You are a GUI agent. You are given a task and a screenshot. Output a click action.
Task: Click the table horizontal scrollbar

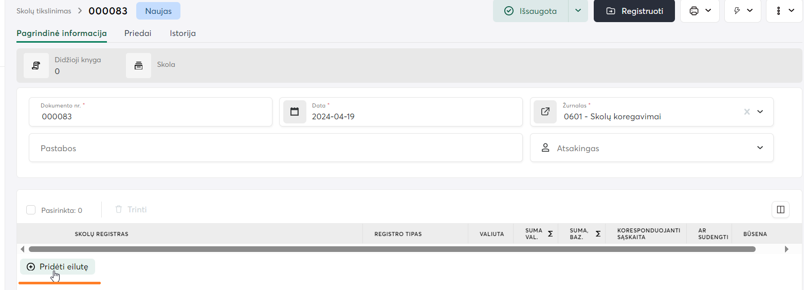(x=392, y=249)
